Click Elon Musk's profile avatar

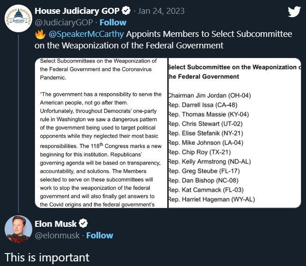pyautogui.click(x=18, y=228)
